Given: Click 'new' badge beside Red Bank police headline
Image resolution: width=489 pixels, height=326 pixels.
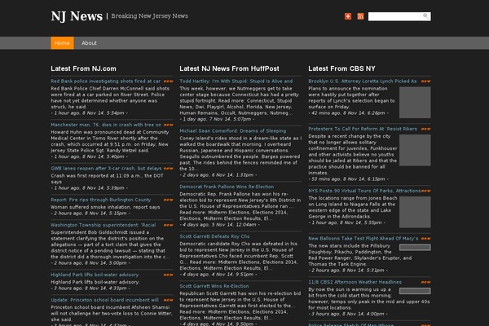Looking at the screenshot, I should pyautogui.click(x=168, y=81).
